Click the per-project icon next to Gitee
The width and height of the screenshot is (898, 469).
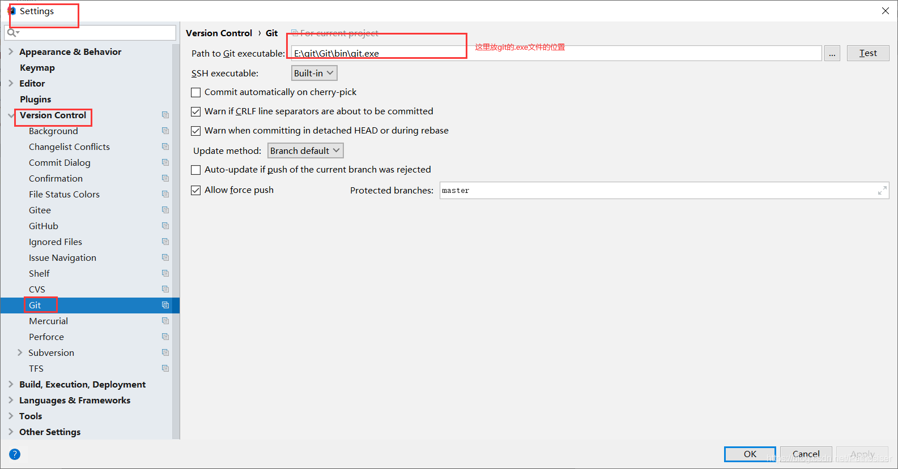tap(165, 210)
